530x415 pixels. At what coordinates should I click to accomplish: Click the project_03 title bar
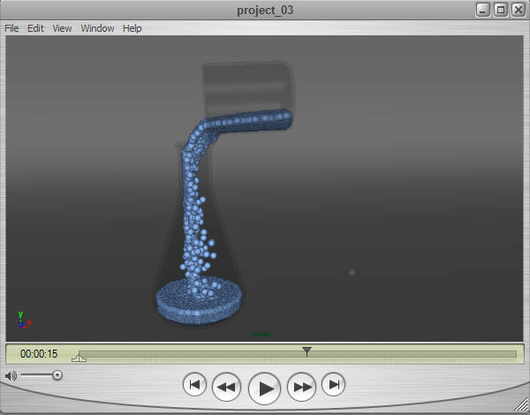coord(265,10)
